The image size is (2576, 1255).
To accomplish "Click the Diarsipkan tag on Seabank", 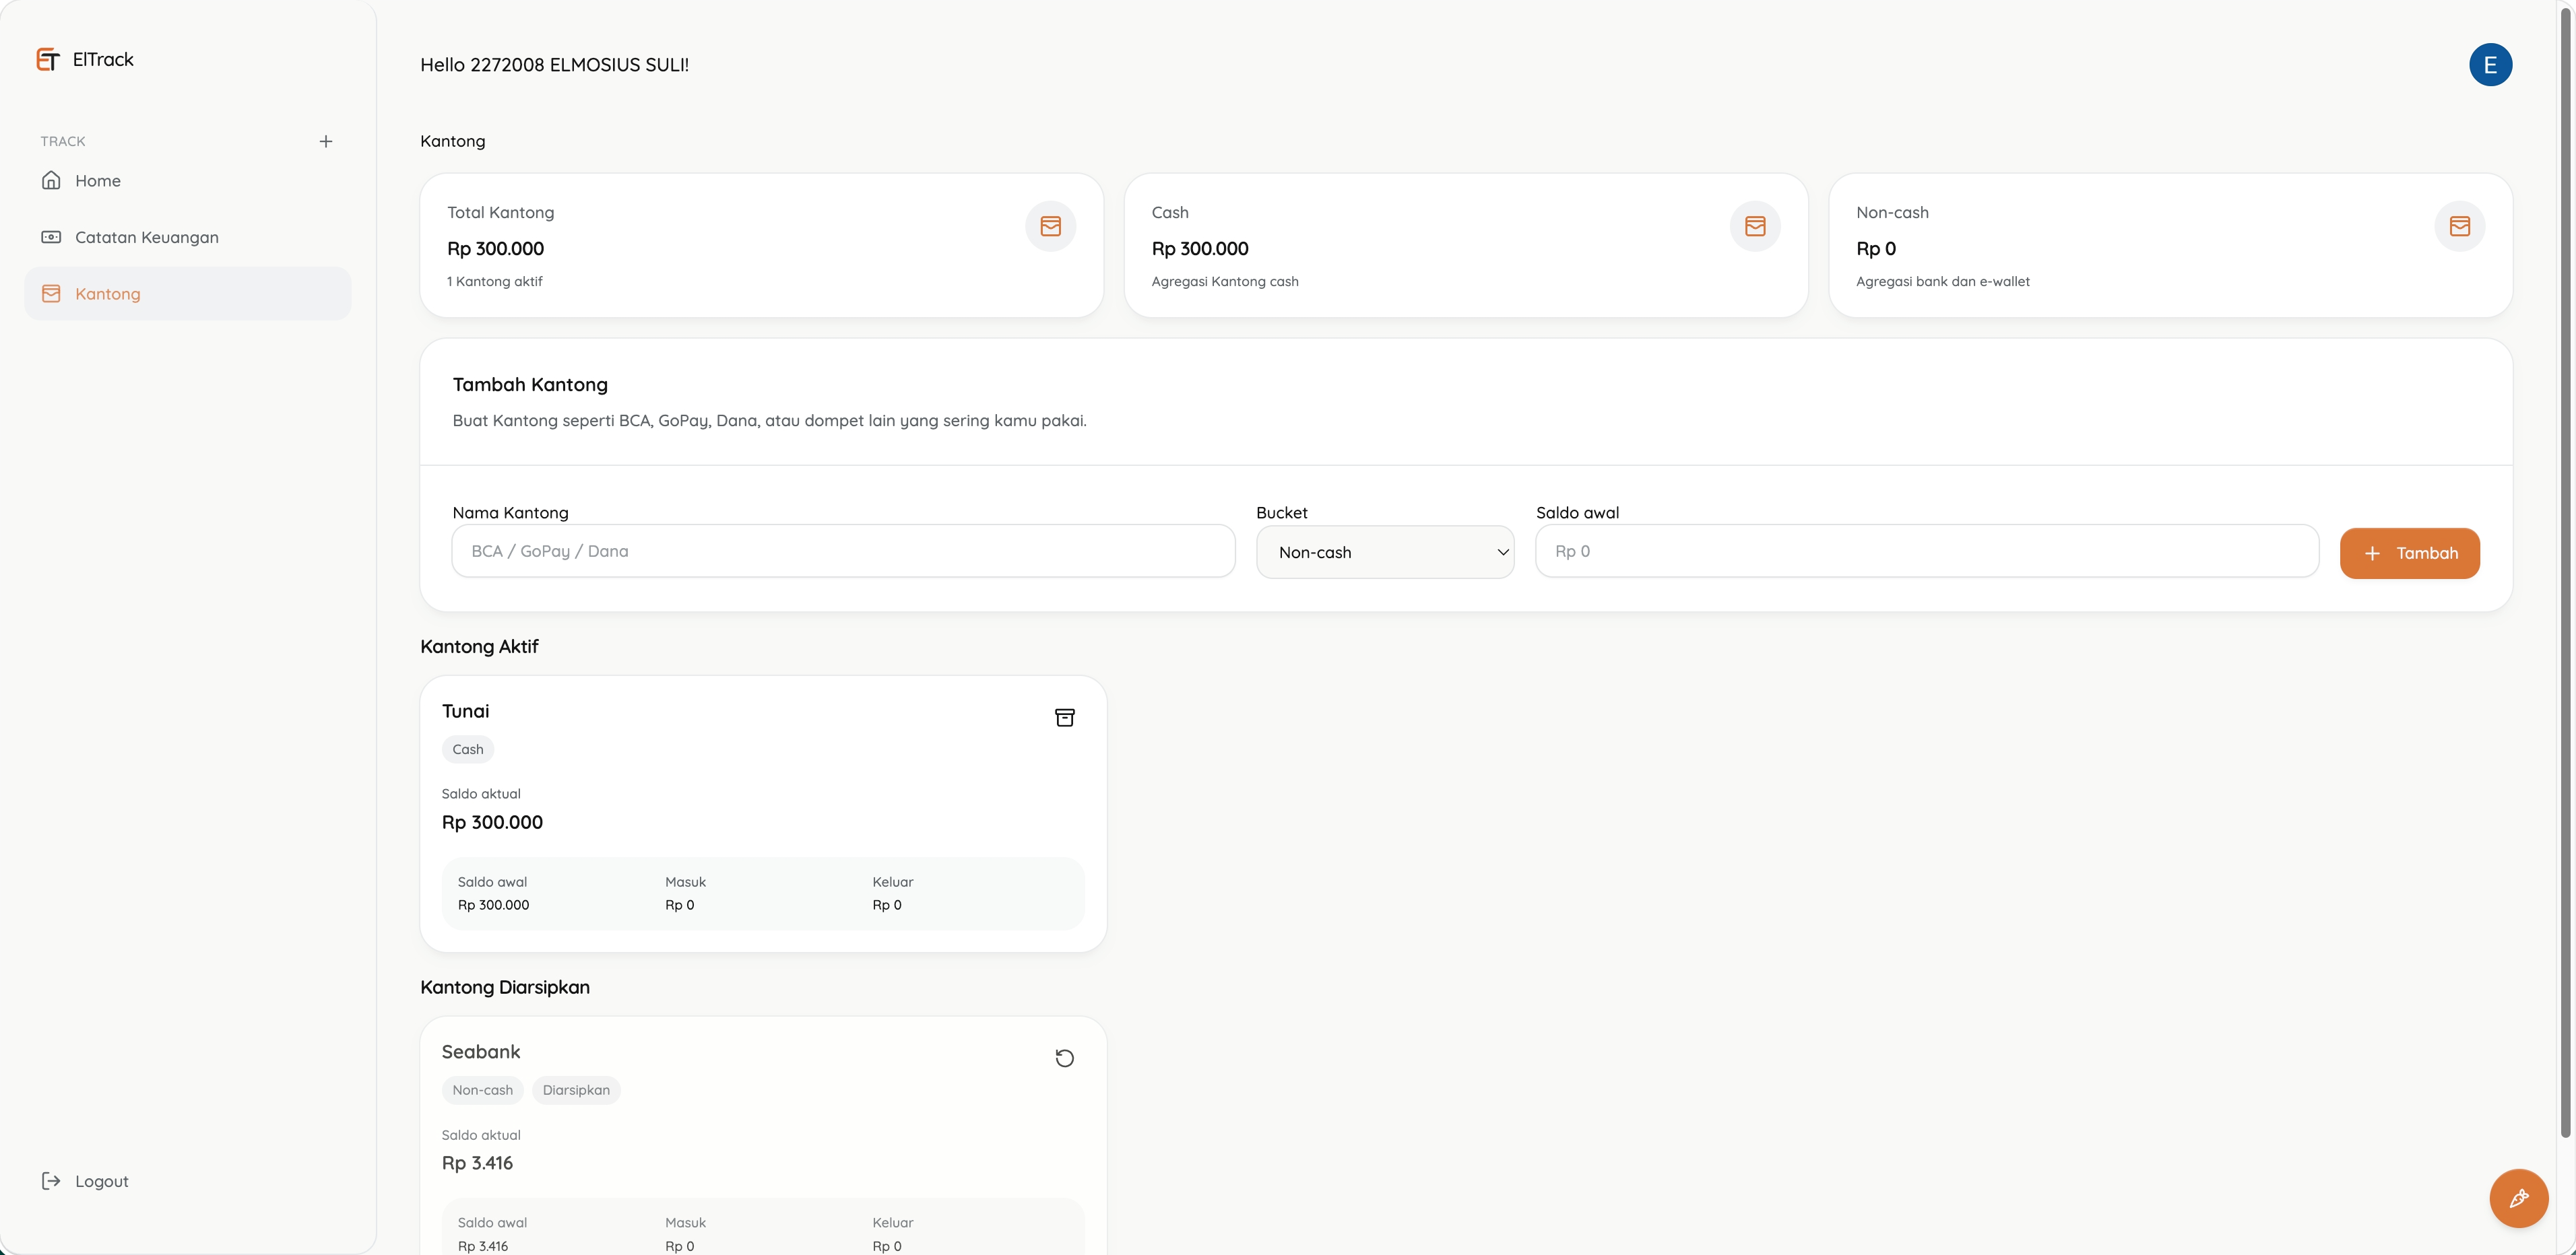I will pyautogui.click(x=576, y=1090).
